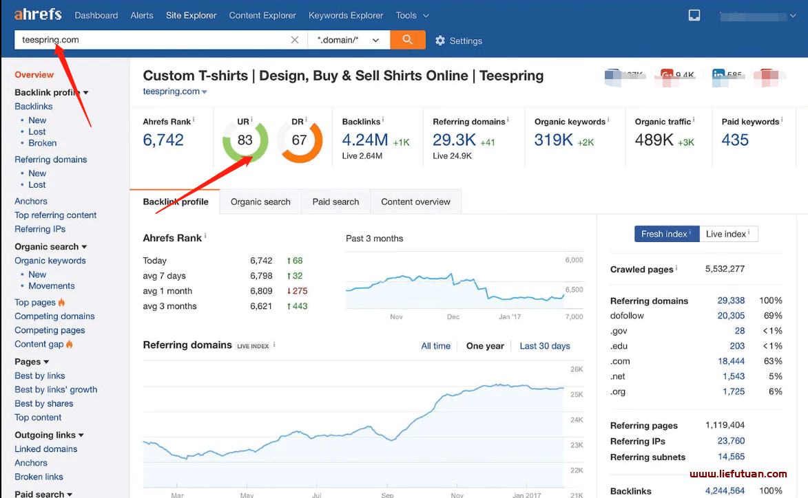Collapse Pages sidebar section
The height and width of the screenshot is (498, 808).
point(46,362)
